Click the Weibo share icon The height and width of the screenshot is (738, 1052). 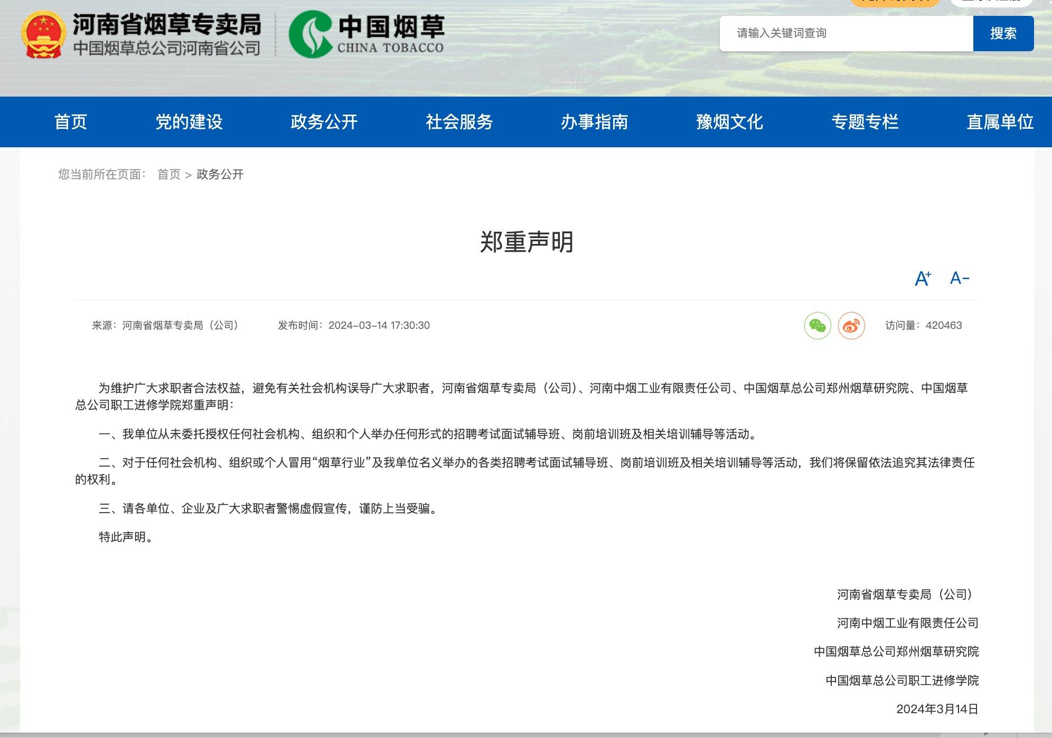[851, 326]
